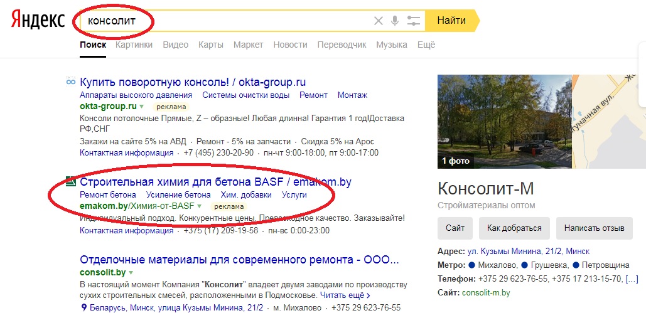Image resolution: width=646 pixels, height=313 pixels.
Task: Select the Поиск tab
Action: (x=93, y=45)
